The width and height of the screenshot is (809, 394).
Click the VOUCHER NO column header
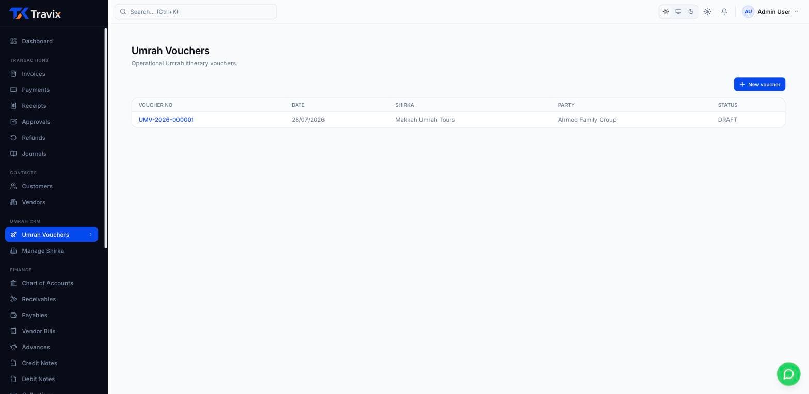pyautogui.click(x=155, y=105)
